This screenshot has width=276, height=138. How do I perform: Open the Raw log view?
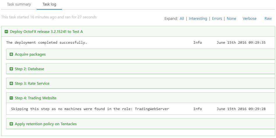click(268, 19)
